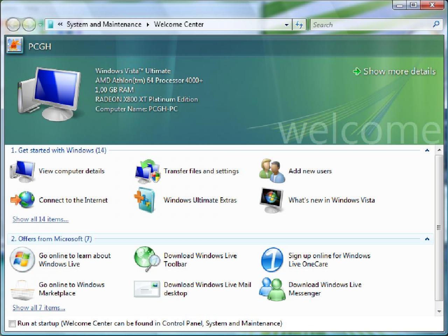448x336 pixels.
Task: Click the Windows Vista Ultimate text
Action: [133, 71]
